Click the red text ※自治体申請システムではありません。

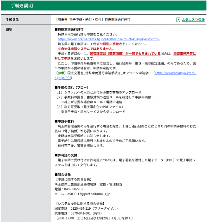[86, 49]
